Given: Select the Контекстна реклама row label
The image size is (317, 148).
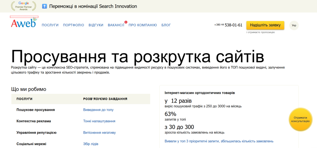Looking at the screenshot, I should pos(33,121).
